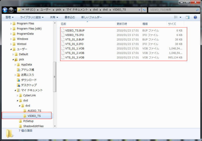This screenshot has width=202, height=141.
Task: Select the VTS_01_2.VOB file icon
Action: [63, 53]
